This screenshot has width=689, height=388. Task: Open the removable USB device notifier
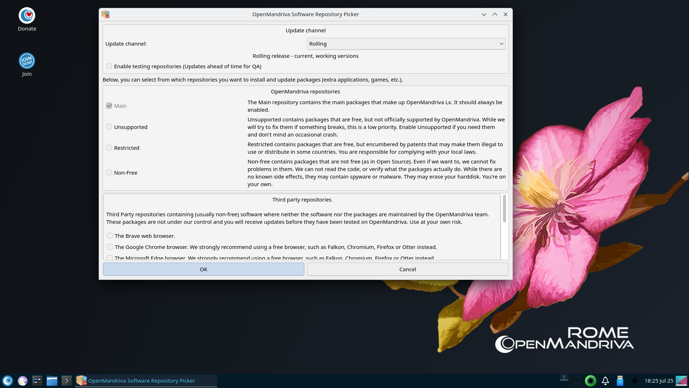[620, 381]
